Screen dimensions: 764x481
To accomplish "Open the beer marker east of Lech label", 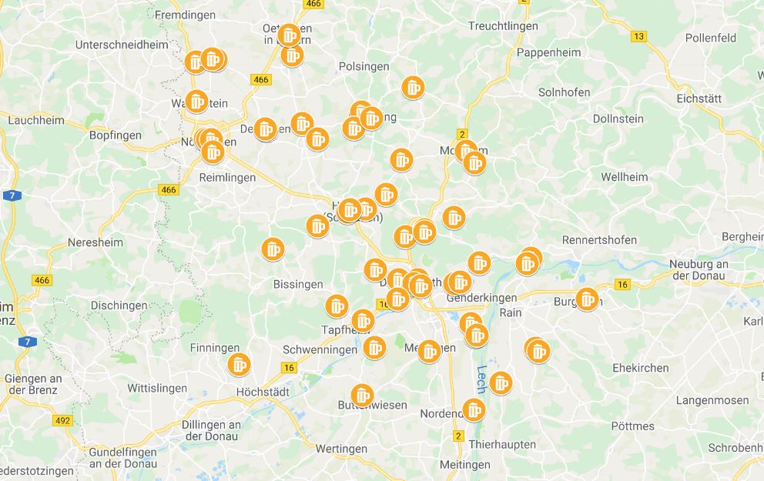I will 501,383.
